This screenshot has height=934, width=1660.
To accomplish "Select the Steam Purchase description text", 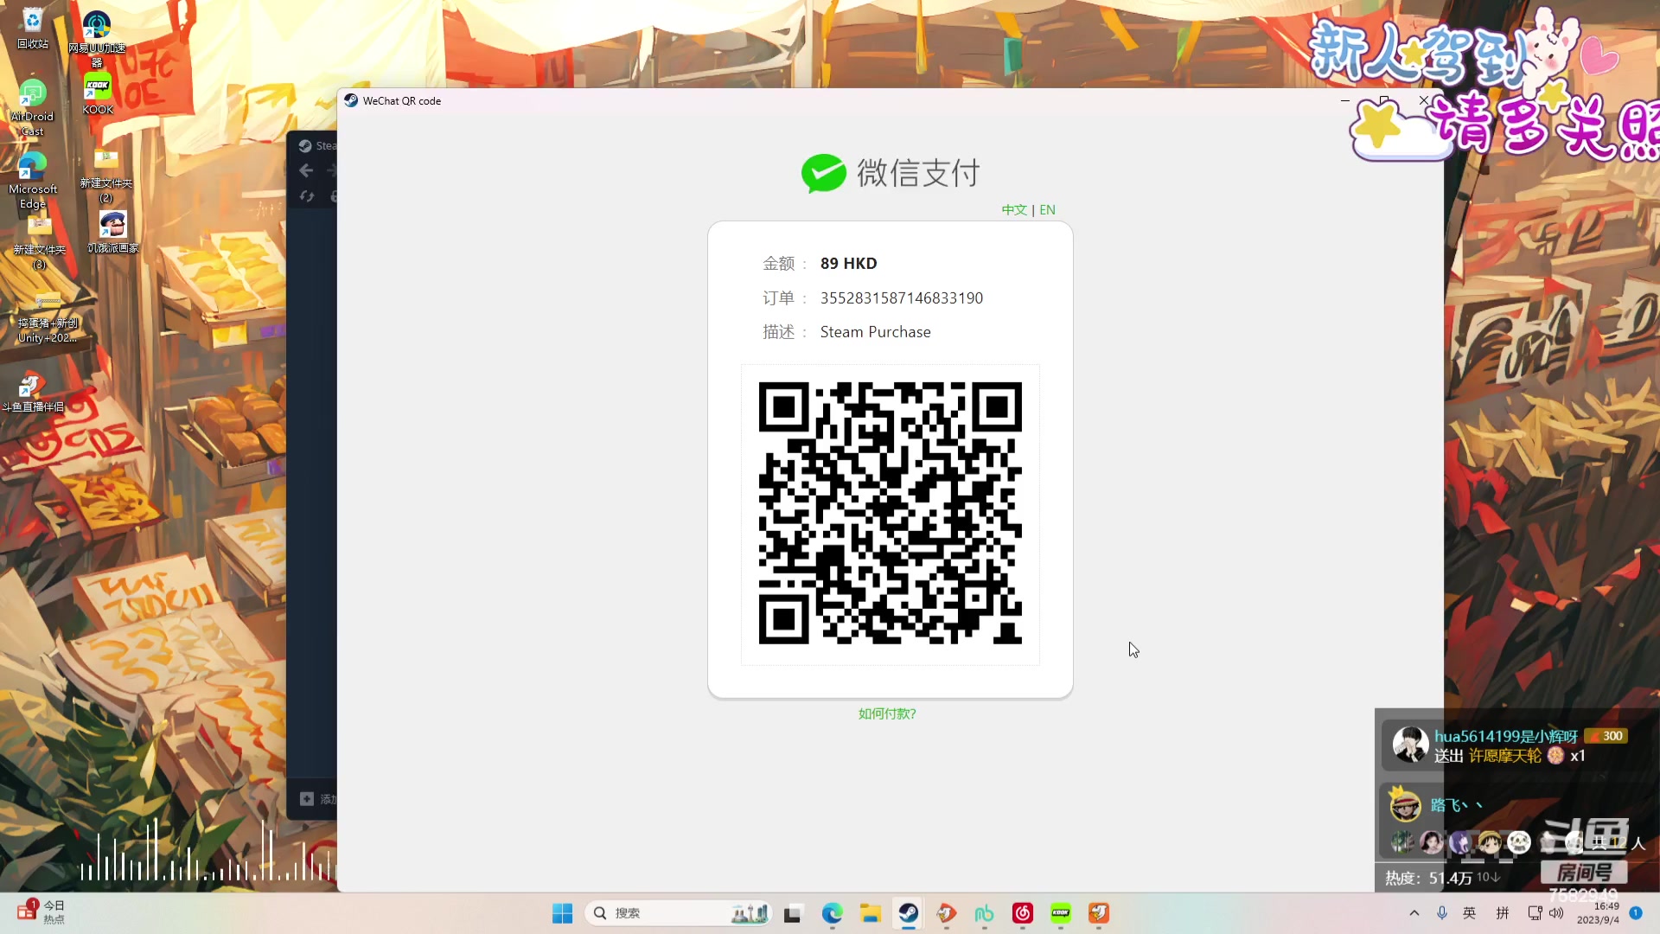I will (875, 332).
